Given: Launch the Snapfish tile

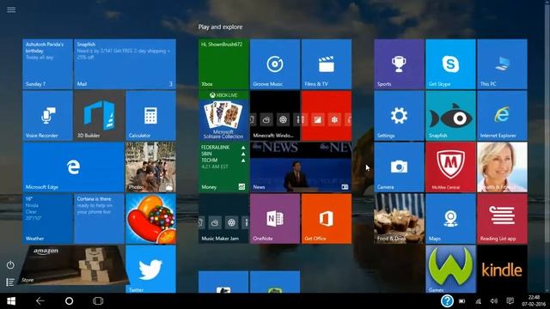Looking at the screenshot, I should pos(450,116).
